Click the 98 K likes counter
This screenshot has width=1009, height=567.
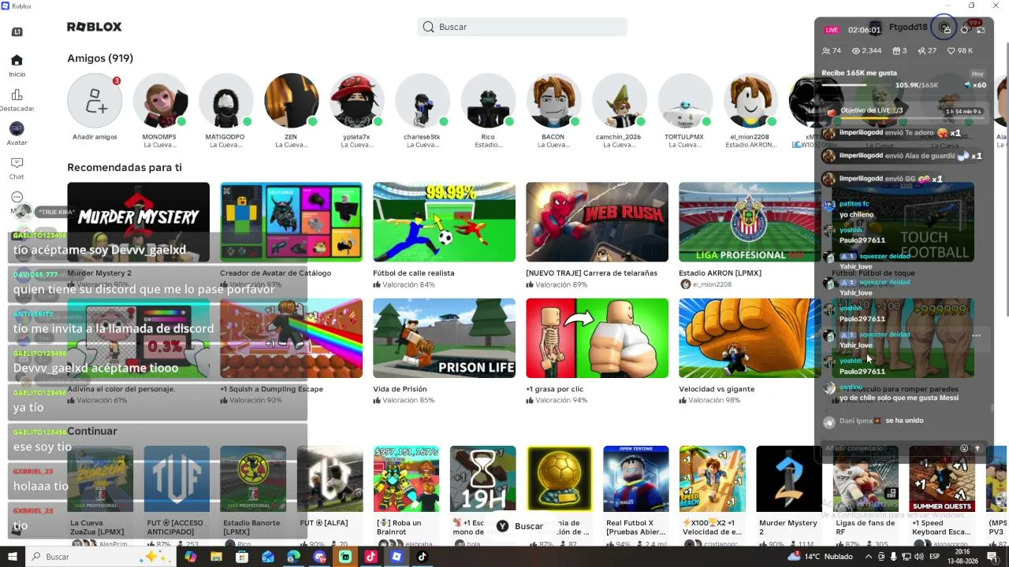coord(960,51)
